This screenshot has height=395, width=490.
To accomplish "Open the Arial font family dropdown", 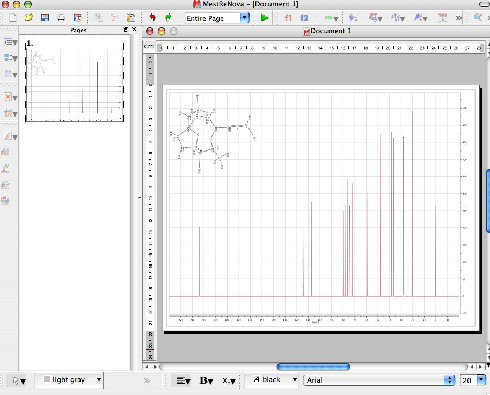I will click(x=379, y=380).
